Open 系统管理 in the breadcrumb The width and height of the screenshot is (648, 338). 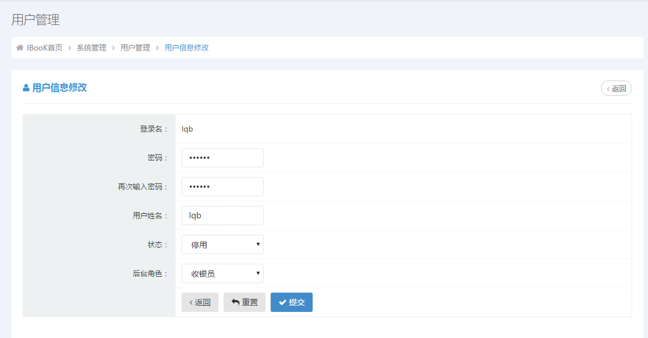(91, 48)
